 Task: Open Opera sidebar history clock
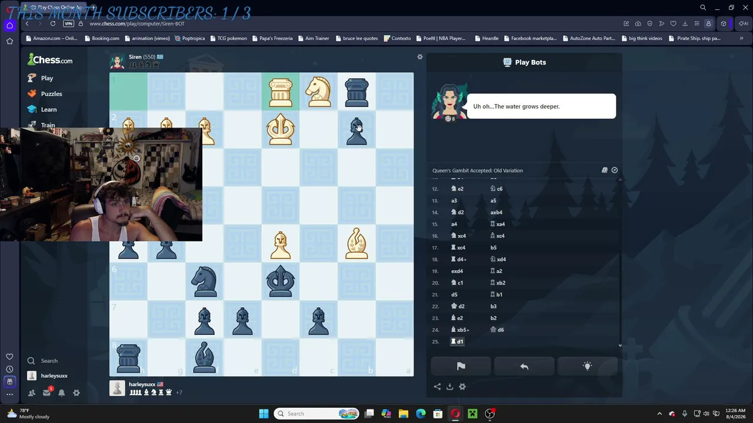[10, 369]
